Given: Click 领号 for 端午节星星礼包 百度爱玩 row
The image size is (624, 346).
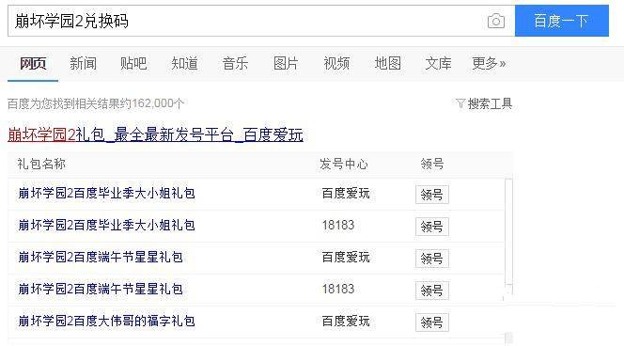Looking at the screenshot, I should 431,259.
